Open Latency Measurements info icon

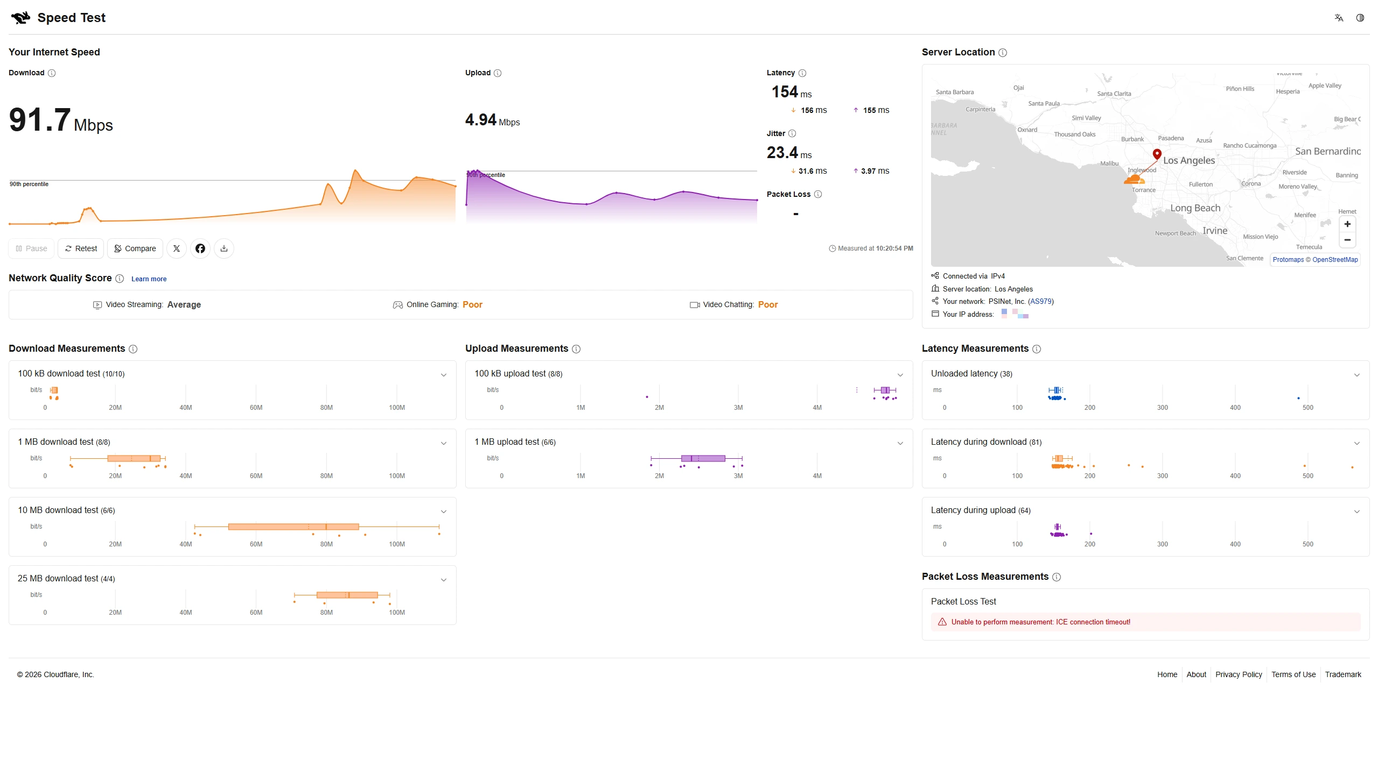[x=1037, y=349]
